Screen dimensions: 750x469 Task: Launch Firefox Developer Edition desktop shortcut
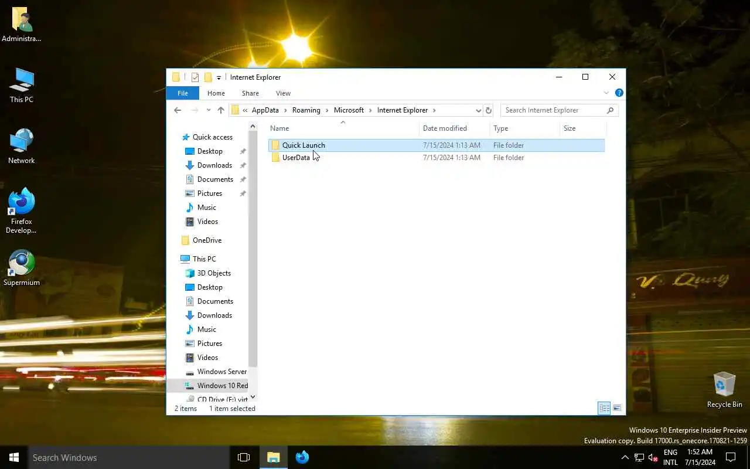click(22, 210)
